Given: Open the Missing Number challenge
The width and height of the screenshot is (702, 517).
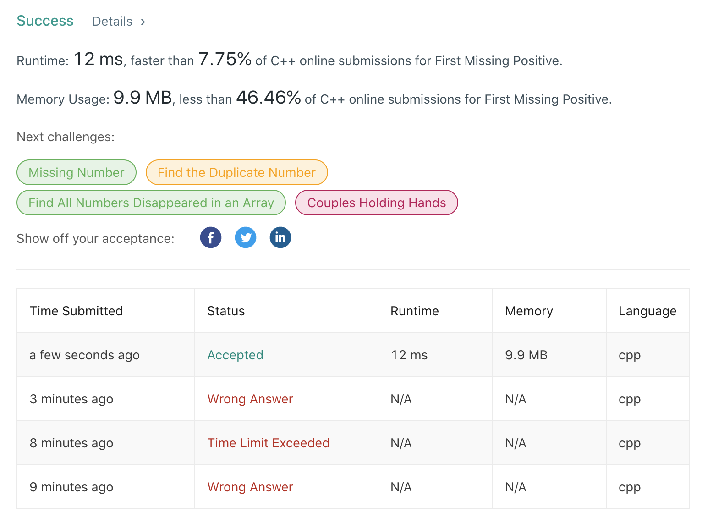Looking at the screenshot, I should click(76, 172).
